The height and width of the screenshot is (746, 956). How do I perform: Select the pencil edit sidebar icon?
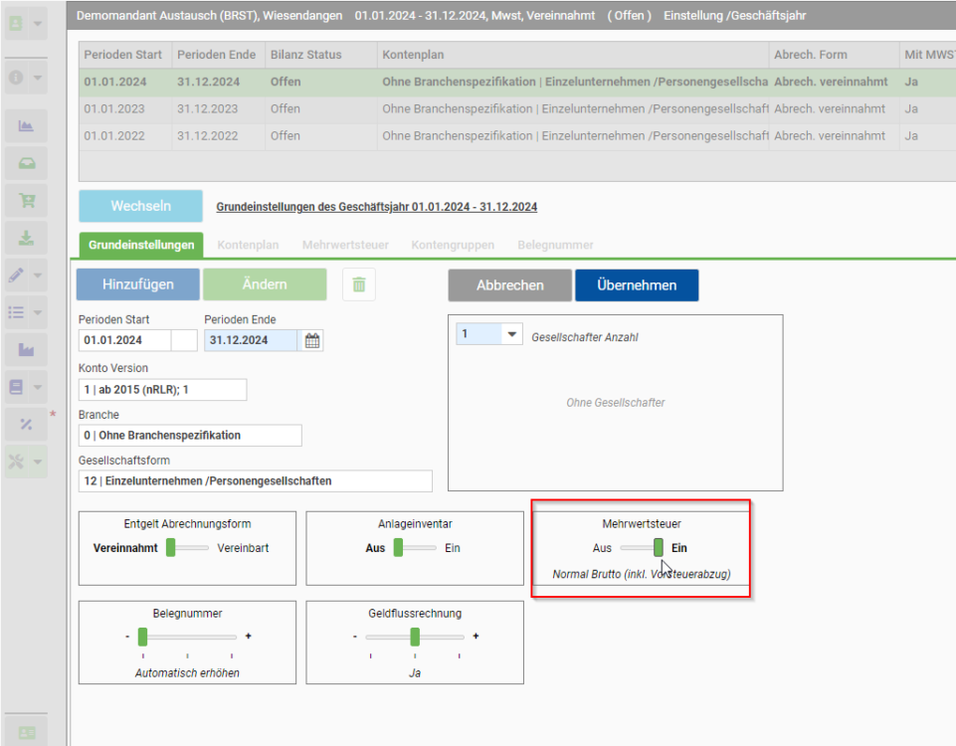click(x=17, y=276)
